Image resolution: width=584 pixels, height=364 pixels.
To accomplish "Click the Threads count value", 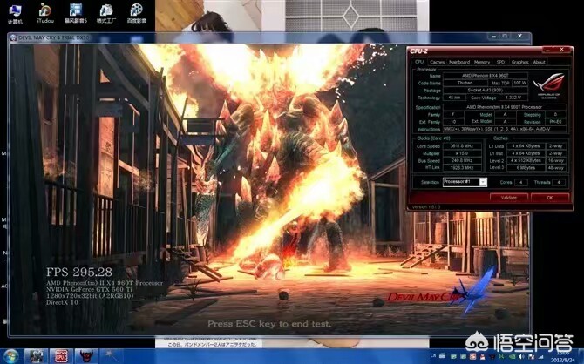I will 559,182.
